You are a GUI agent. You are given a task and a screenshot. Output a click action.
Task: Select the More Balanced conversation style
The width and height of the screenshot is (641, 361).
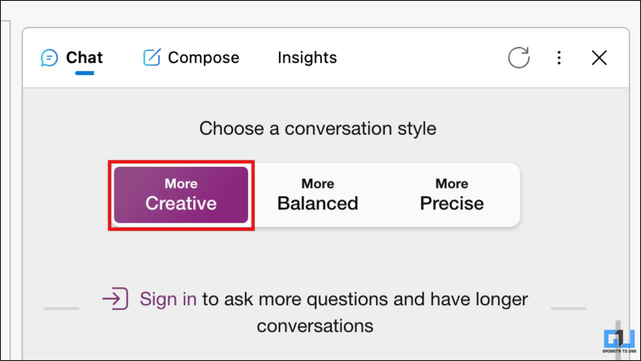[318, 195]
